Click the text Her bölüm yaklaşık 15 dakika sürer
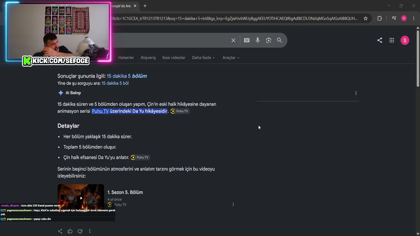This screenshot has width=420, height=236. click(x=97, y=137)
